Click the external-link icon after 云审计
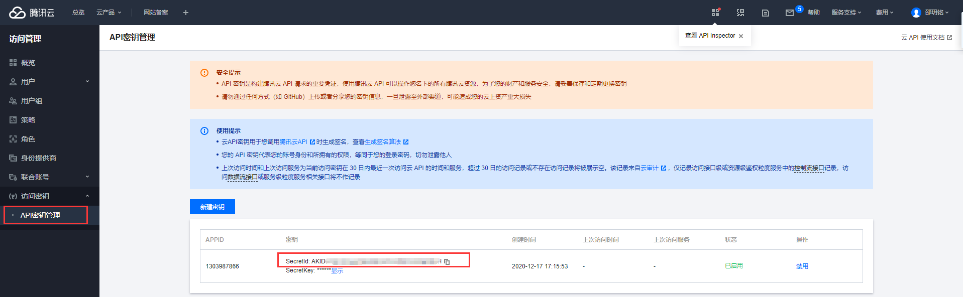 pos(664,168)
